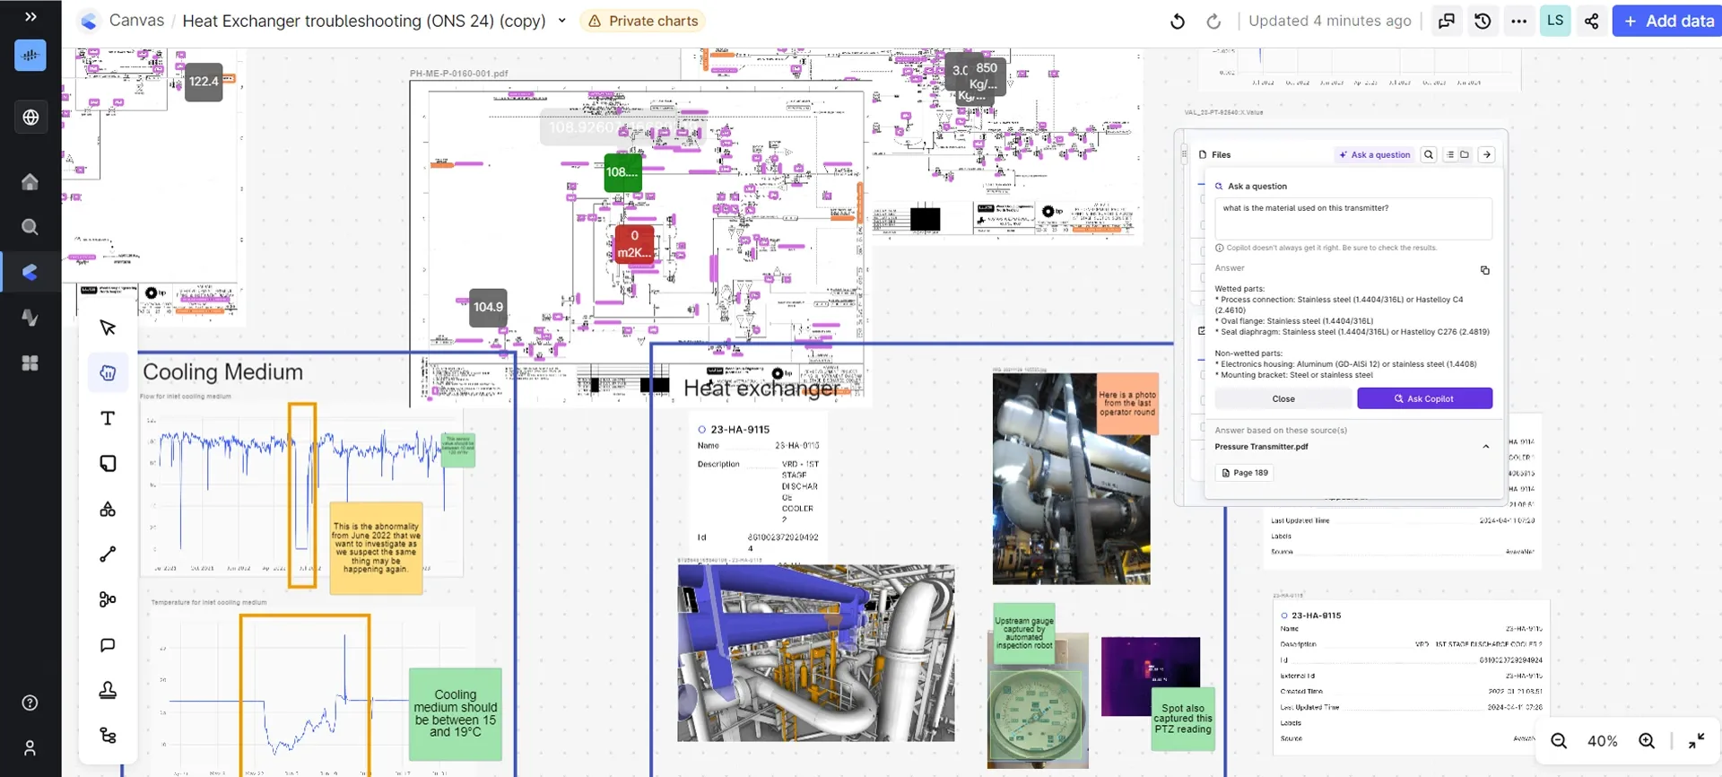Share the canvas
The height and width of the screenshot is (777, 1722).
(1591, 21)
